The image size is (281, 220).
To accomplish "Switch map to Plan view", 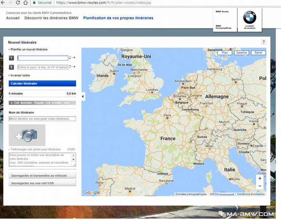I will click(225, 52).
